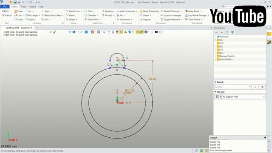This screenshot has width=272, height=153.
Task: Click the black color swatch
Action: [x=156, y=32]
